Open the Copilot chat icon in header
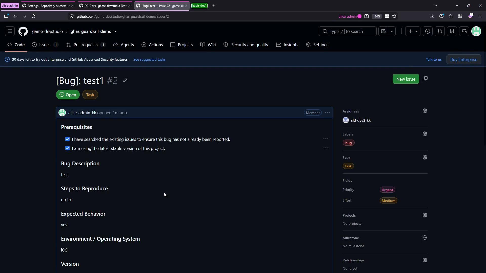 coord(383,31)
